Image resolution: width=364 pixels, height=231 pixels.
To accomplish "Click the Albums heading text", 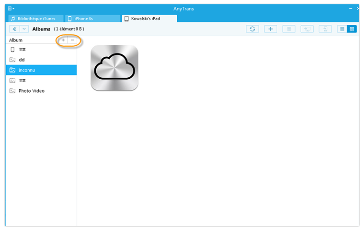I will pyautogui.click(x=41, y=29).
